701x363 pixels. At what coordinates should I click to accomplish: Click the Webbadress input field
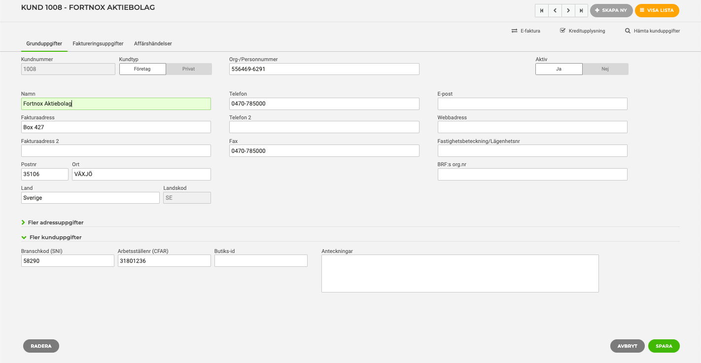[x=532, y=127]
